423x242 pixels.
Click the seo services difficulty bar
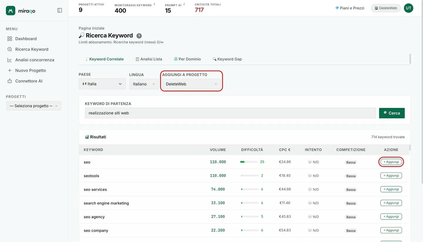coord(250,189)
